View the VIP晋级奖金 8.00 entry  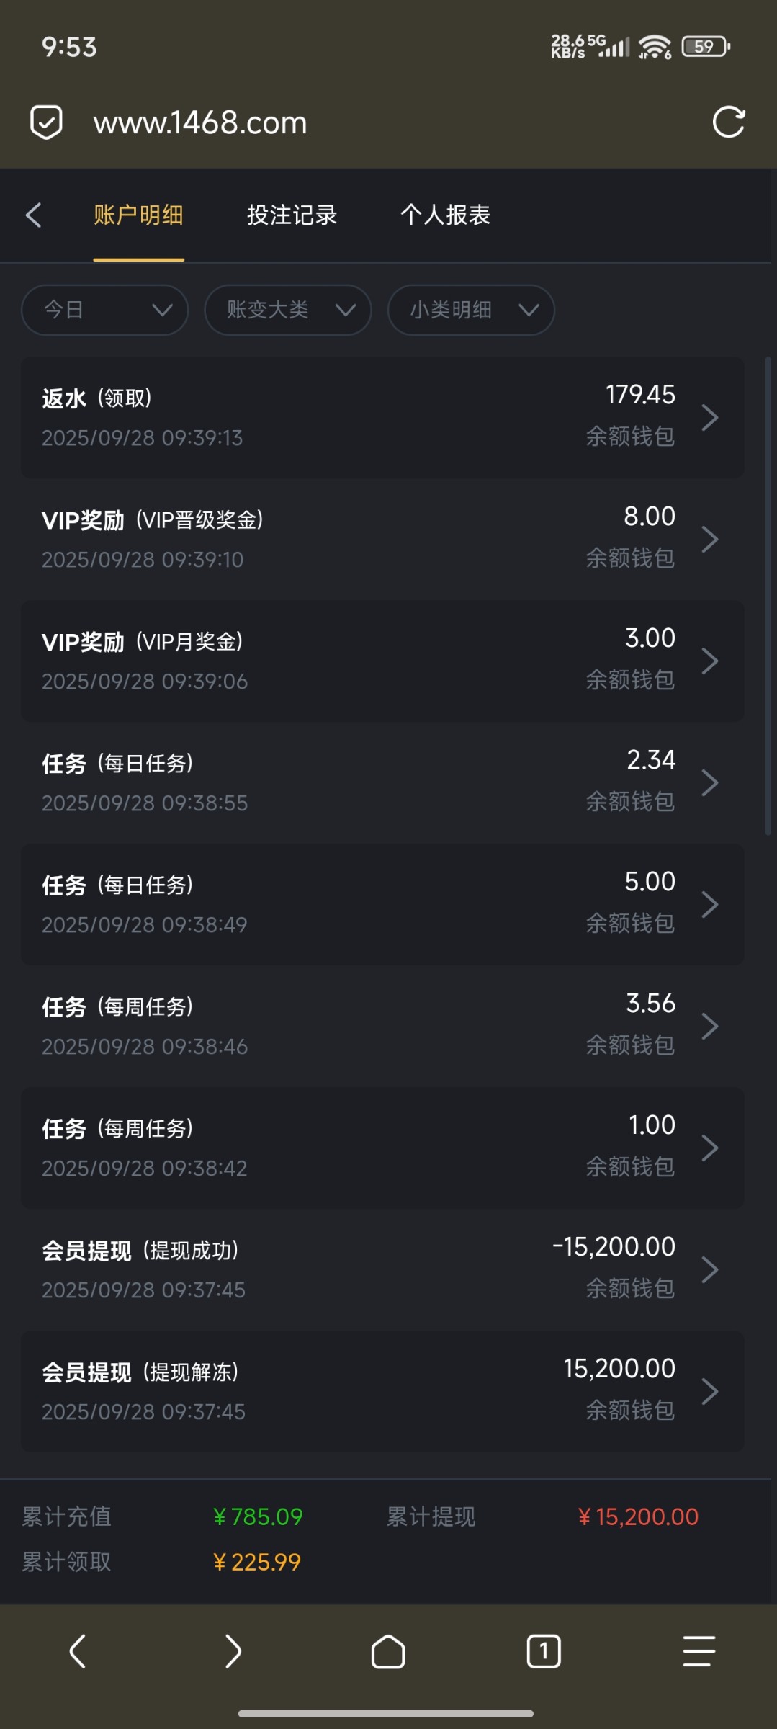[382, 539]
